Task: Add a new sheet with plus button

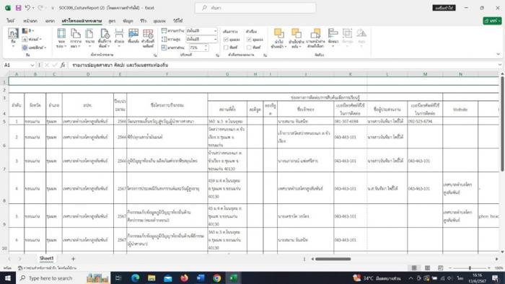Action: pos(73,259)
